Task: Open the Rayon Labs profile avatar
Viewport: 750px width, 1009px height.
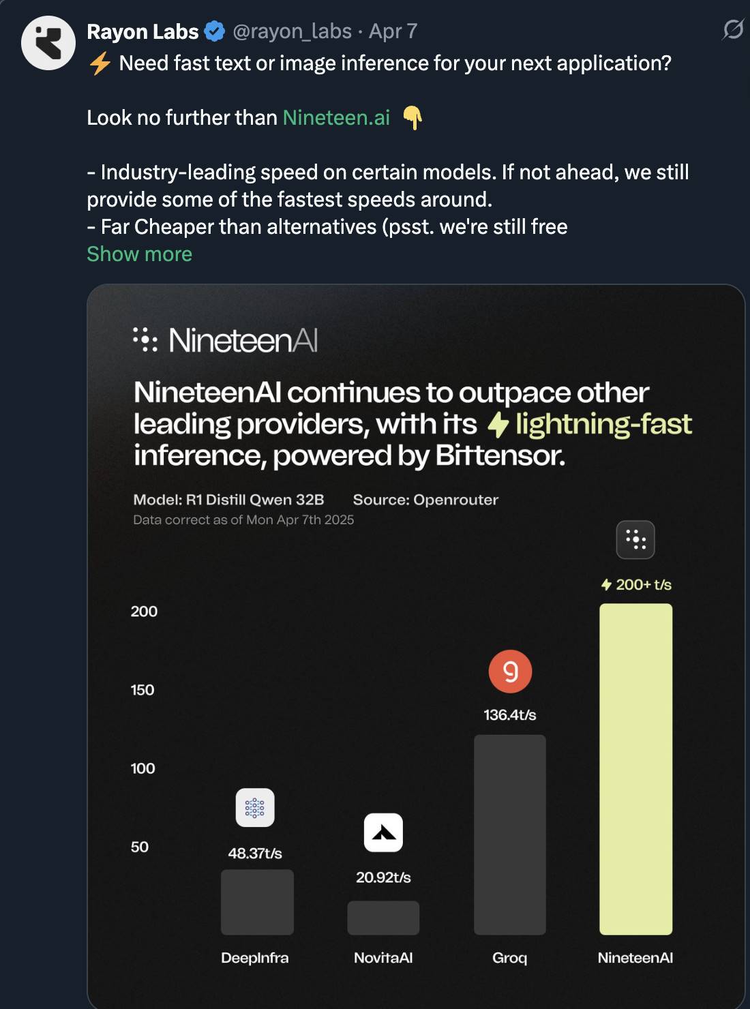Action: point(48,42)
